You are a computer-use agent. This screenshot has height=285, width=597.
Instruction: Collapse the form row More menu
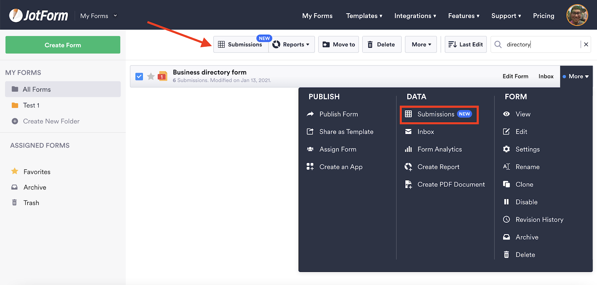click(576, 76)
